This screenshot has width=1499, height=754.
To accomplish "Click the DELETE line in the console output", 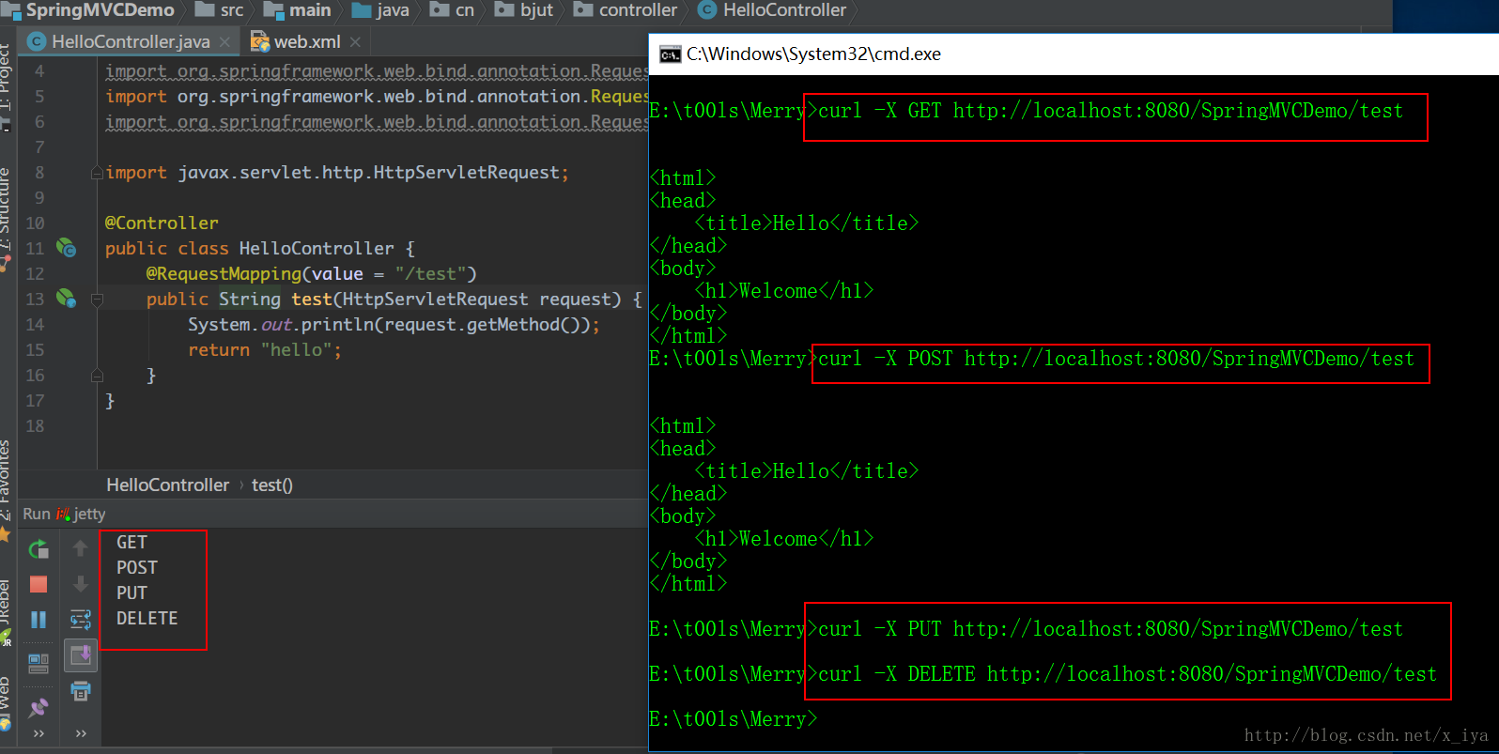I will point(147,618).
